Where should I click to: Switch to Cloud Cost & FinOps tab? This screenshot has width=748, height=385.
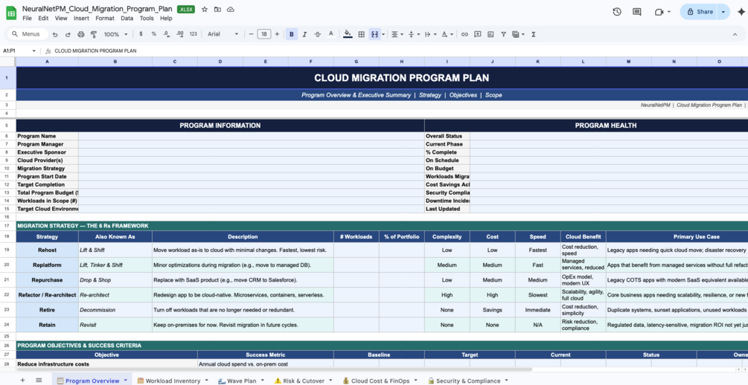[380, 381]
